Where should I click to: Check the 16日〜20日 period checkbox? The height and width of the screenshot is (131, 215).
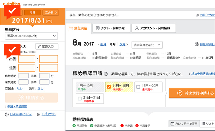[x=138, y=87]
